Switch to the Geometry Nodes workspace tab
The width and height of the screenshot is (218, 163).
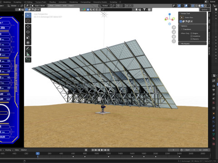tap(100, 2)
